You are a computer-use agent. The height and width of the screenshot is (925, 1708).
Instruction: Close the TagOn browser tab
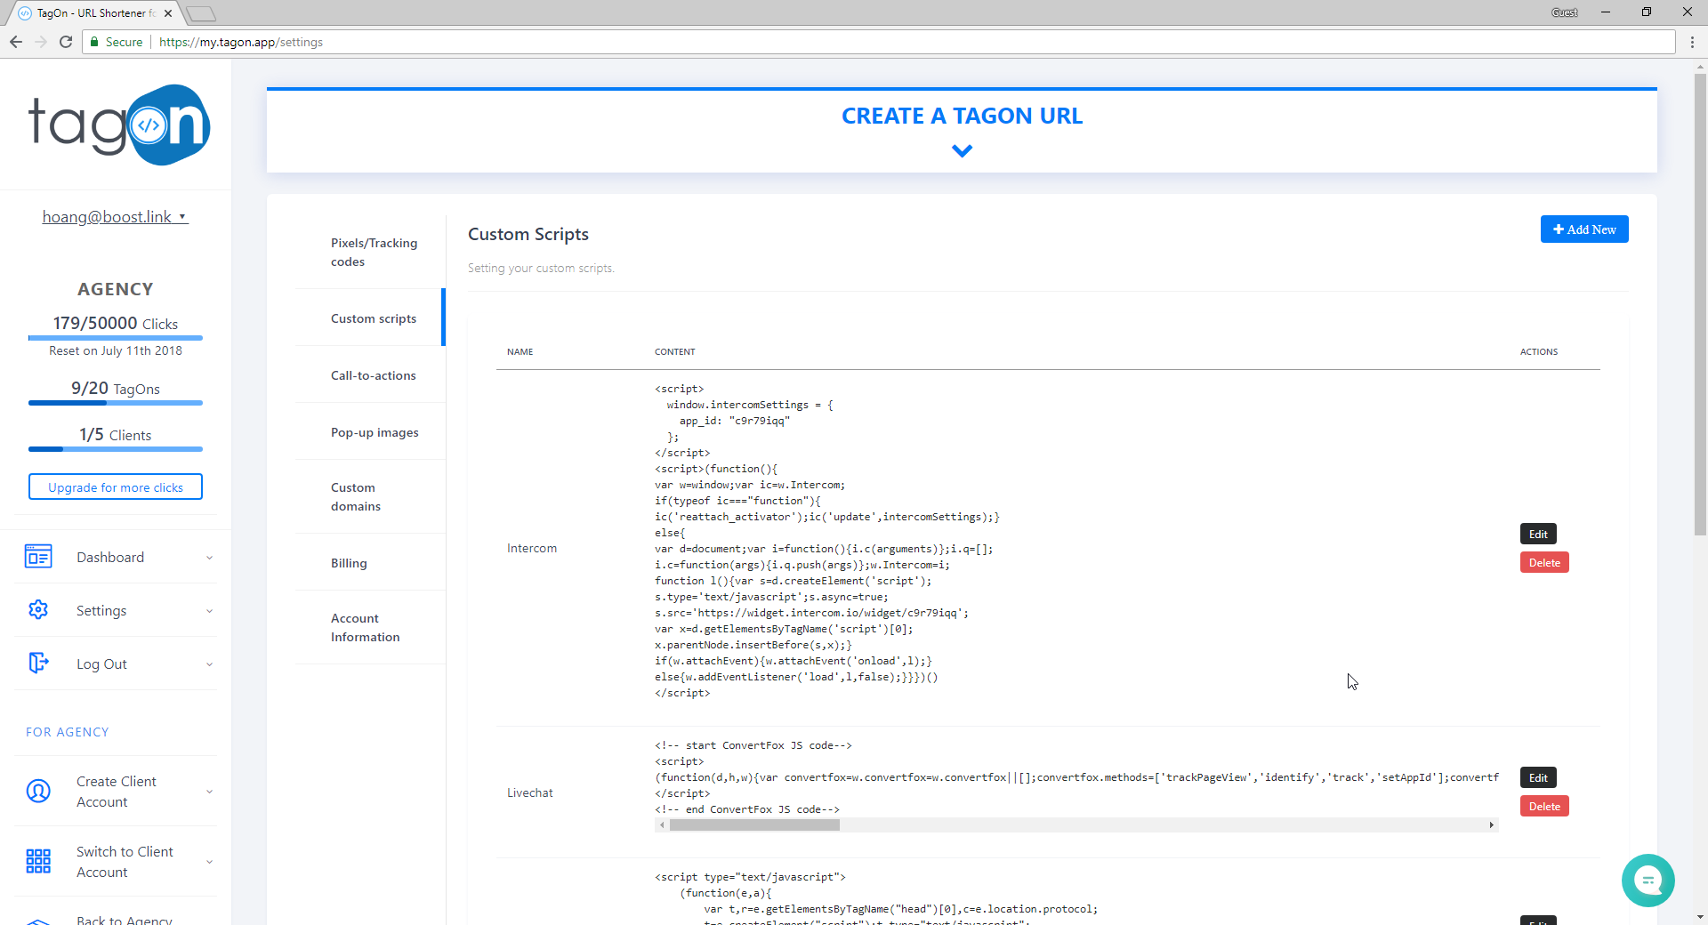coord(168,13)
